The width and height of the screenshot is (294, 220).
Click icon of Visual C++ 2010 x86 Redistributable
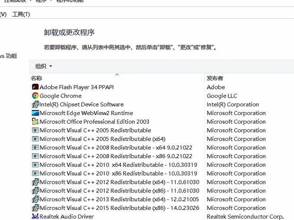pyautogui.click(x=35, y=173)
